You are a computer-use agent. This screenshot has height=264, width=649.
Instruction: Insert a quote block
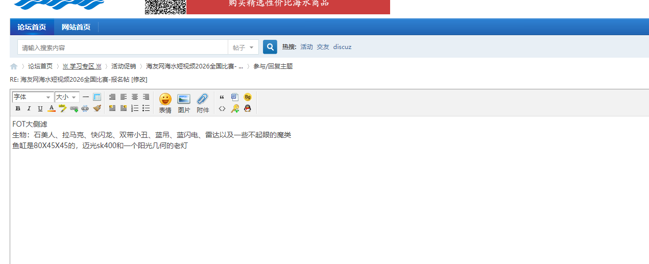tap(222, 97)
